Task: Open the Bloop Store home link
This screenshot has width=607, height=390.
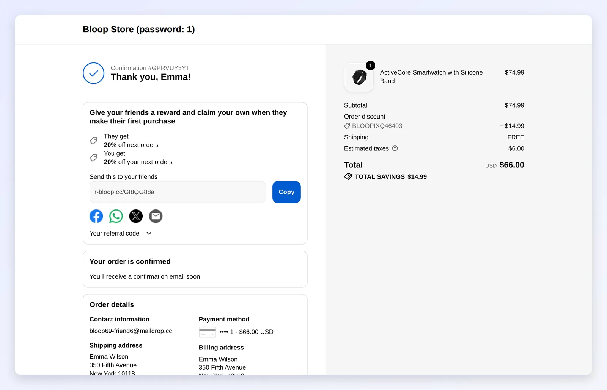Action: pos(139,30)
